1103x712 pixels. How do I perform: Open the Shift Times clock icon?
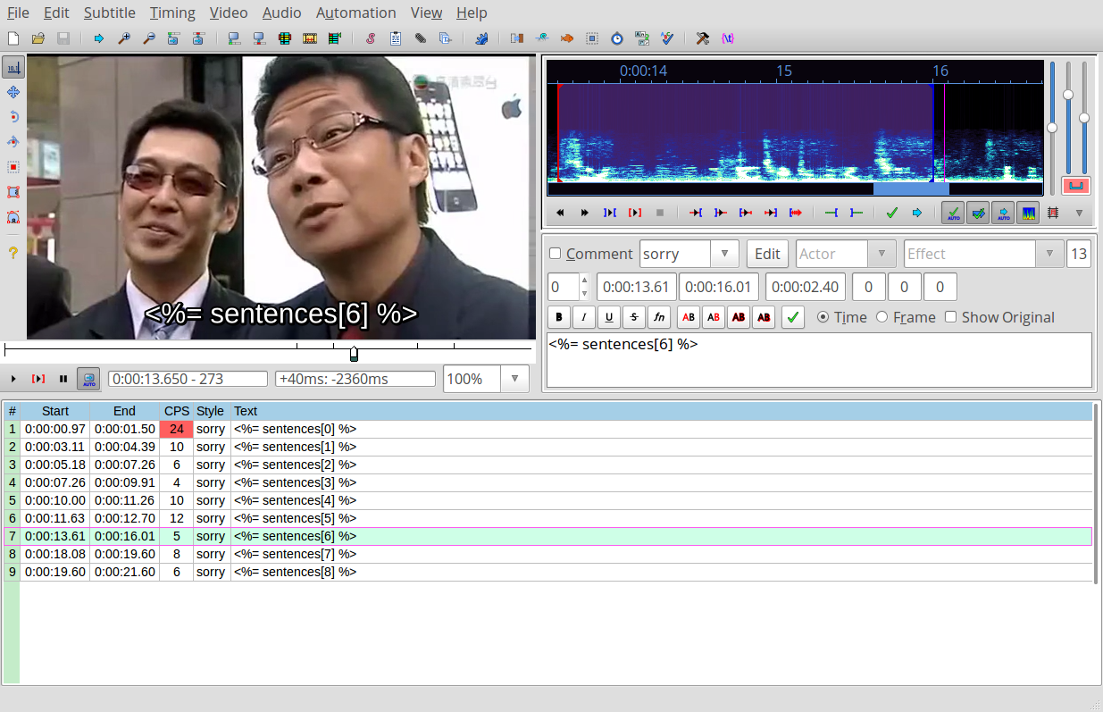[616, 38]
